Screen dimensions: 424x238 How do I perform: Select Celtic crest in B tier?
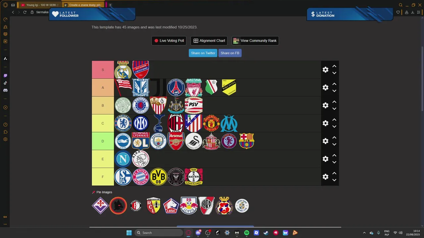pyautogui.click(x=123, y=105)
